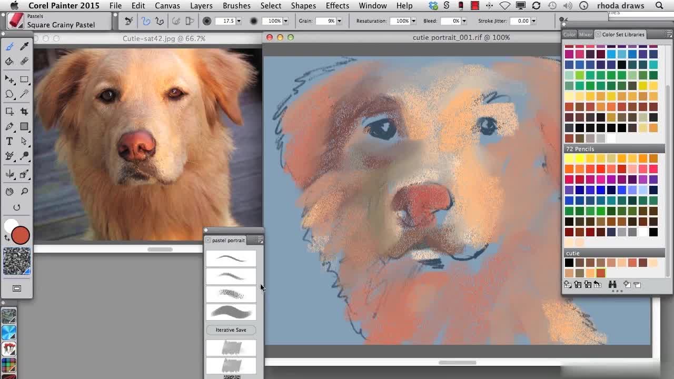Select the Grabber hand tool
Image resolution: width=674 pixels, height=379 pixels.
(x=9, y=192)
